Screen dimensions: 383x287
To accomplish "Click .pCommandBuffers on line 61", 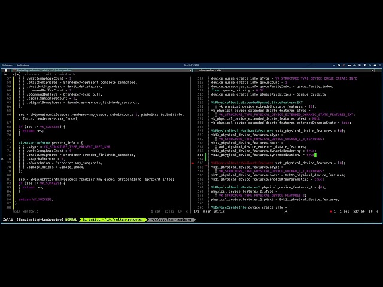I will click(42, 94).
